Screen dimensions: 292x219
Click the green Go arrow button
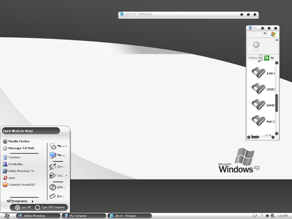266,58
